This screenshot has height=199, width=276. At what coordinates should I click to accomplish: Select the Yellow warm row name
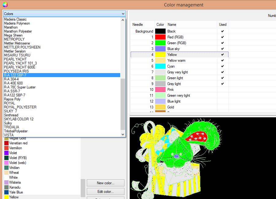coord(176,60)
